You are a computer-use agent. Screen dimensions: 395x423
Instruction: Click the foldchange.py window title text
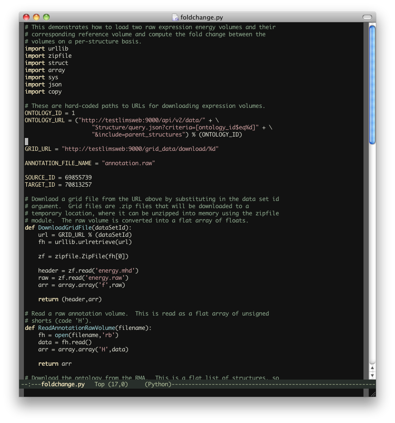[202, 17]
